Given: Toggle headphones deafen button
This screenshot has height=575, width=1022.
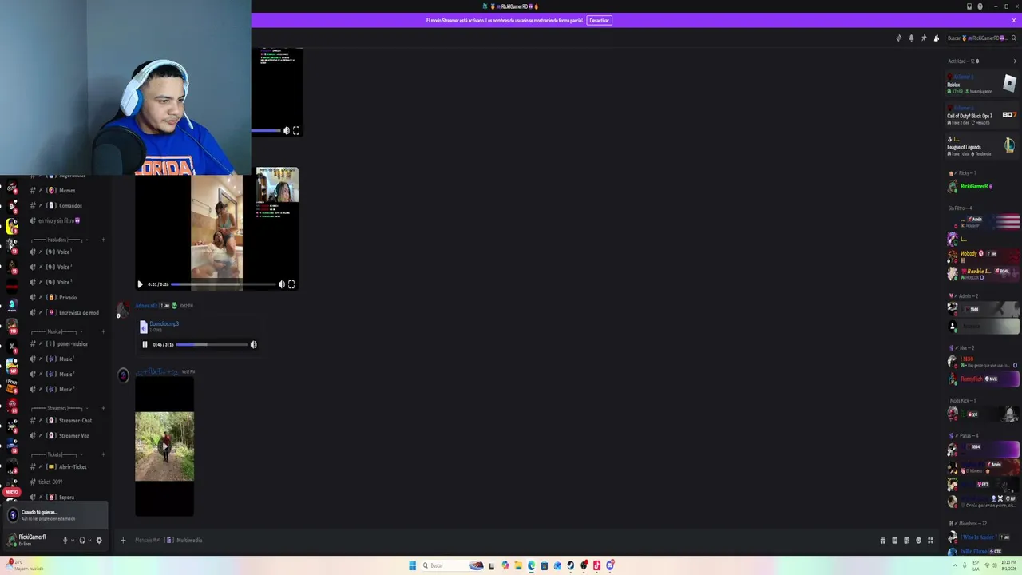Looking at the screenshot, I should click(81, 540).
